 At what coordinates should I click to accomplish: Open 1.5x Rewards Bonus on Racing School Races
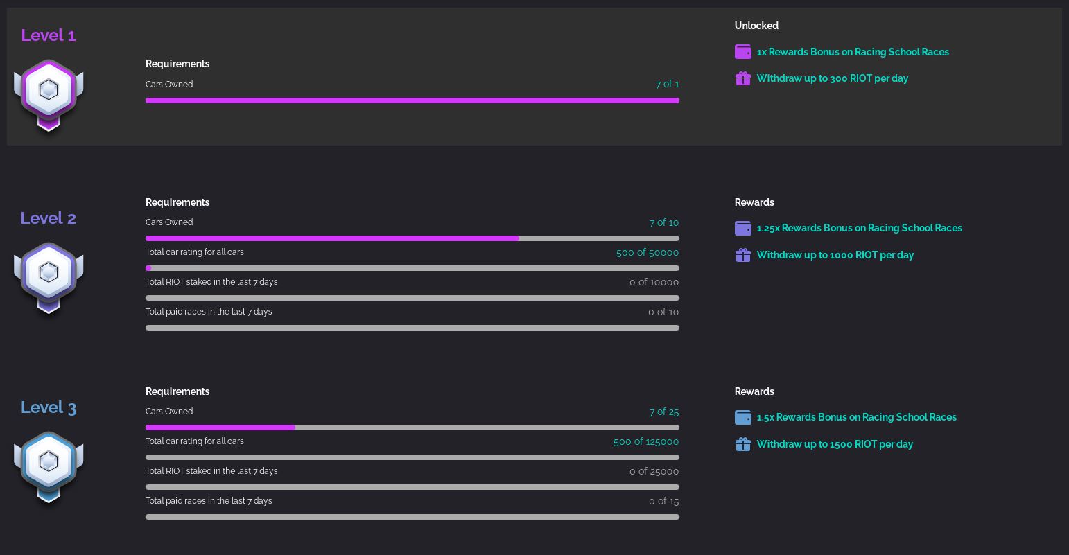coord(857,417)
